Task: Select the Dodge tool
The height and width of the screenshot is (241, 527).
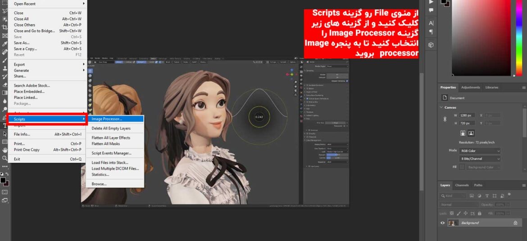Action: (5, 109)
